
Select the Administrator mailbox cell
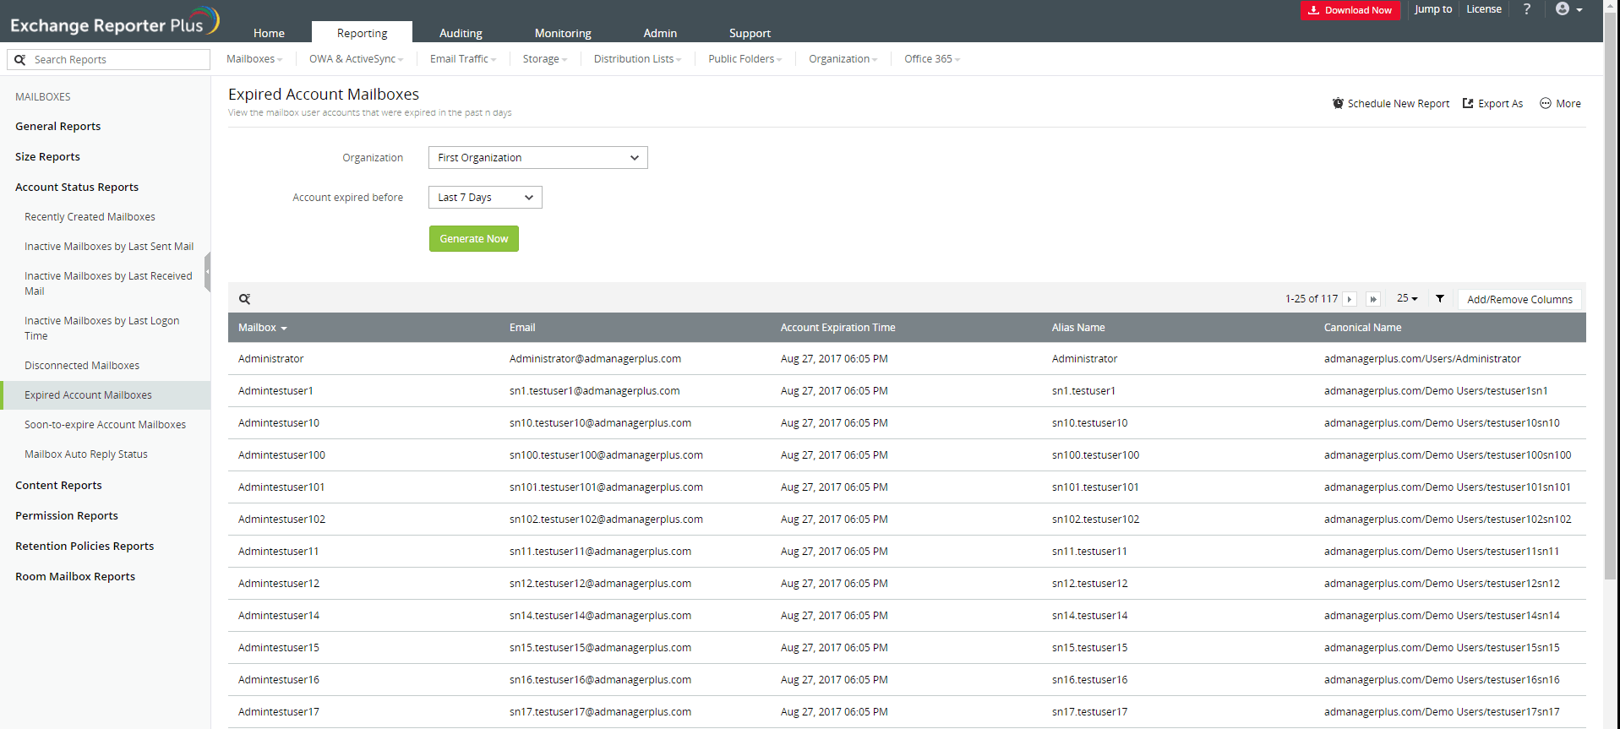pos(270,359)
